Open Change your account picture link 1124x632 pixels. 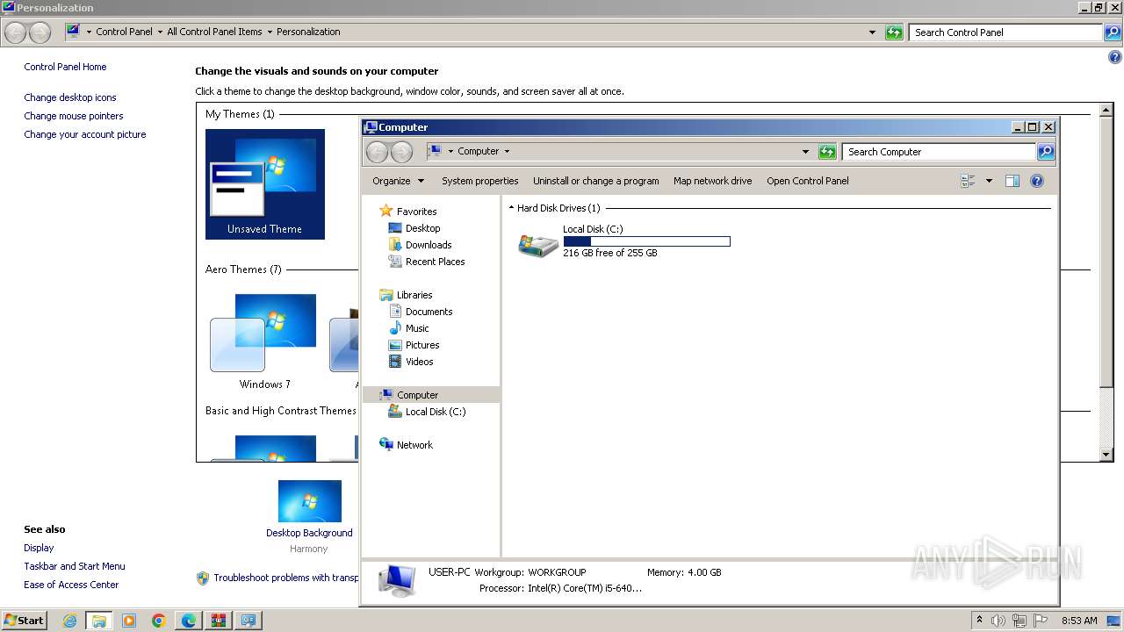(x=85, y=134)
